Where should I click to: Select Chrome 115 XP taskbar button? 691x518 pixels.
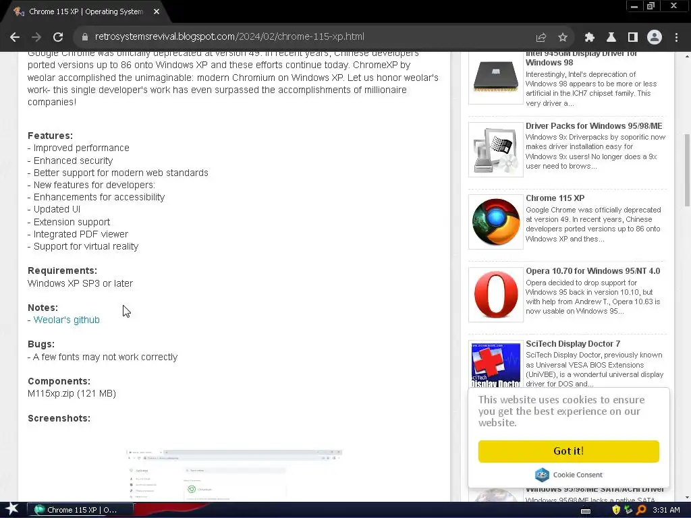pyautogui.click(x=81, y=510)
